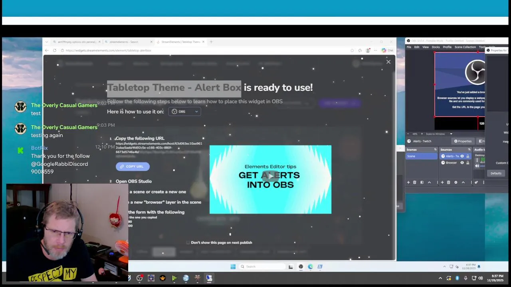This screenshot has height=287, width=511.
Task: Select the StreamElements Tabletop Theme tab
Action: coord(180,42)
